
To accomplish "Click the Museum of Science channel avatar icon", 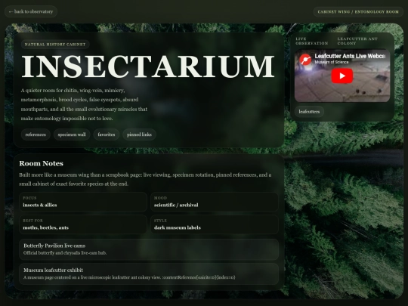I will [305, 60].
